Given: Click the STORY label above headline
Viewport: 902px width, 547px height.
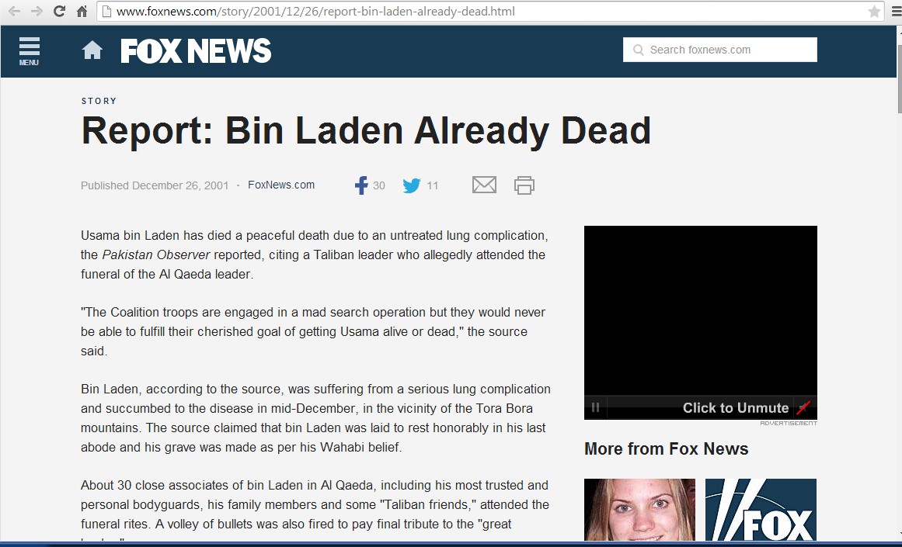Looking at the screenshot, I should tap(99, 101).
